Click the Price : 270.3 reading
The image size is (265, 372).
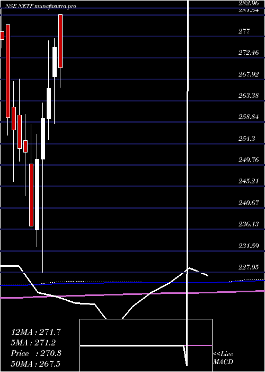coord(36,353)
